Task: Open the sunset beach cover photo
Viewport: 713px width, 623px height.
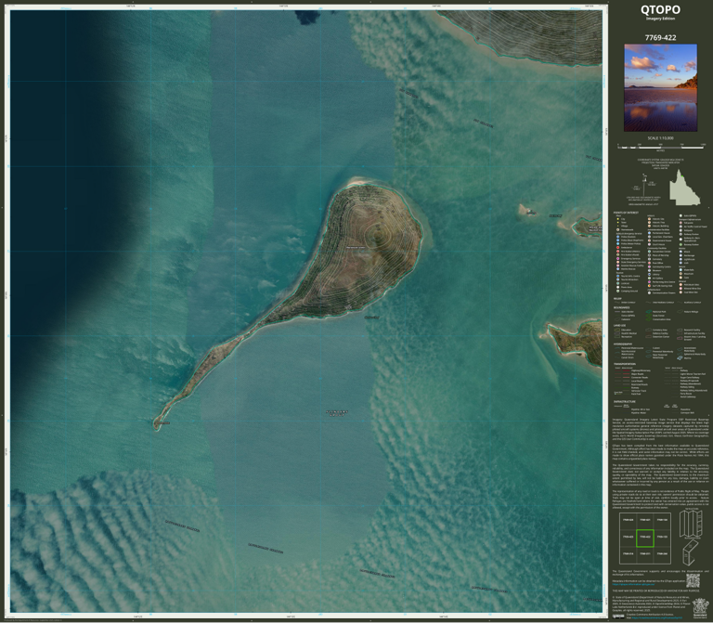Action: point(660,88)
